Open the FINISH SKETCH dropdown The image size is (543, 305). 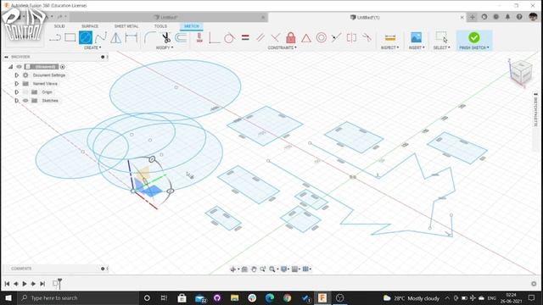click(x=474, y=47)
